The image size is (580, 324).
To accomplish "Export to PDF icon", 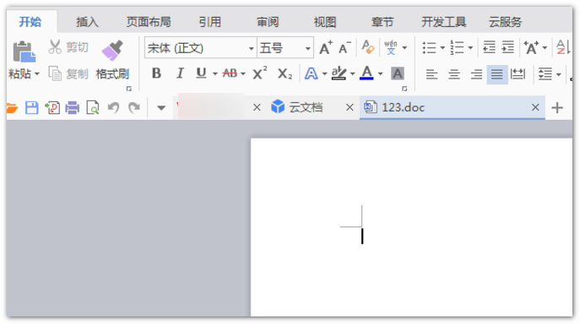I will [52, 108].
